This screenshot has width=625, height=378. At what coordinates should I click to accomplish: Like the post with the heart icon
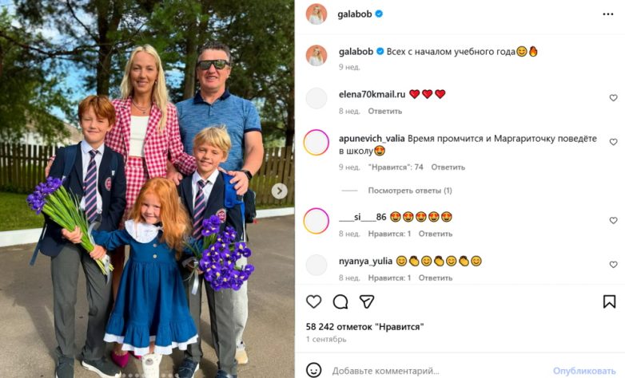pos(313,301)
